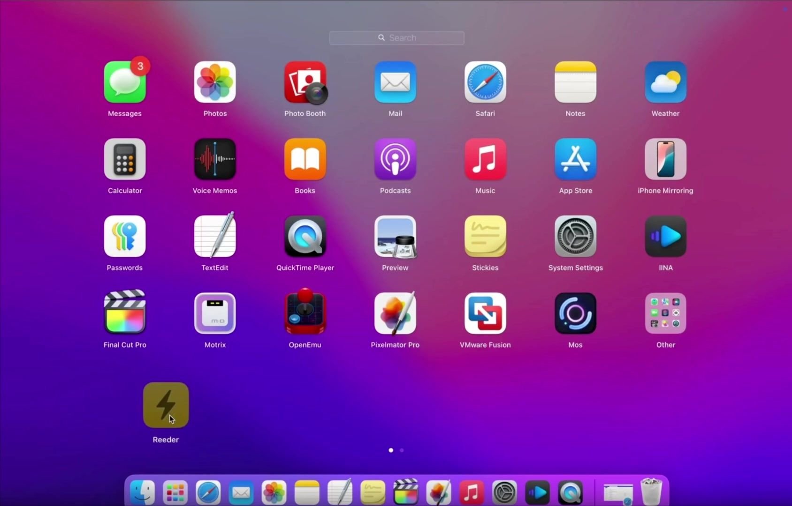Select the first Launchpad page dot

click(391, 450)
